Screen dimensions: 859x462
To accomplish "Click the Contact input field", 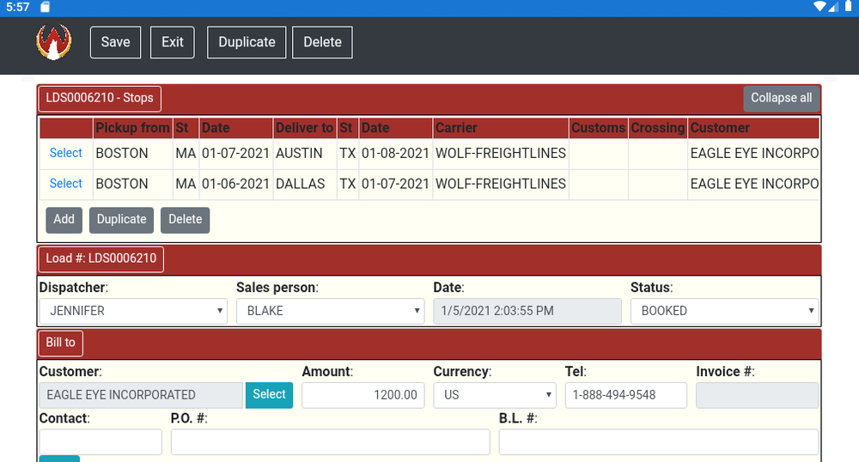I will [x=101, y=442].
